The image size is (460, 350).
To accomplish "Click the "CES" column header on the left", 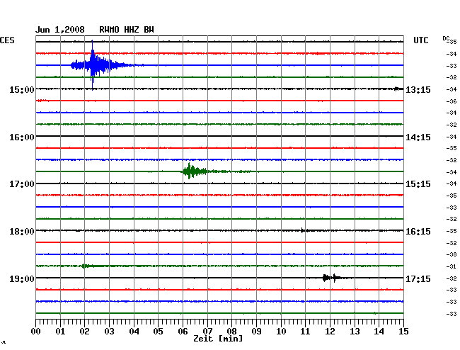I will coord(7,40).
